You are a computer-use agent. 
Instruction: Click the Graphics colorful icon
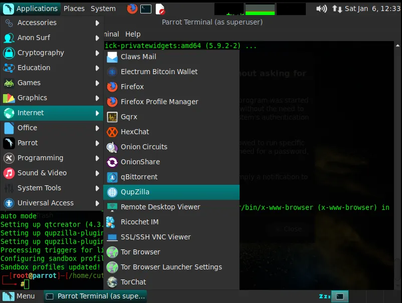(9, 98)
